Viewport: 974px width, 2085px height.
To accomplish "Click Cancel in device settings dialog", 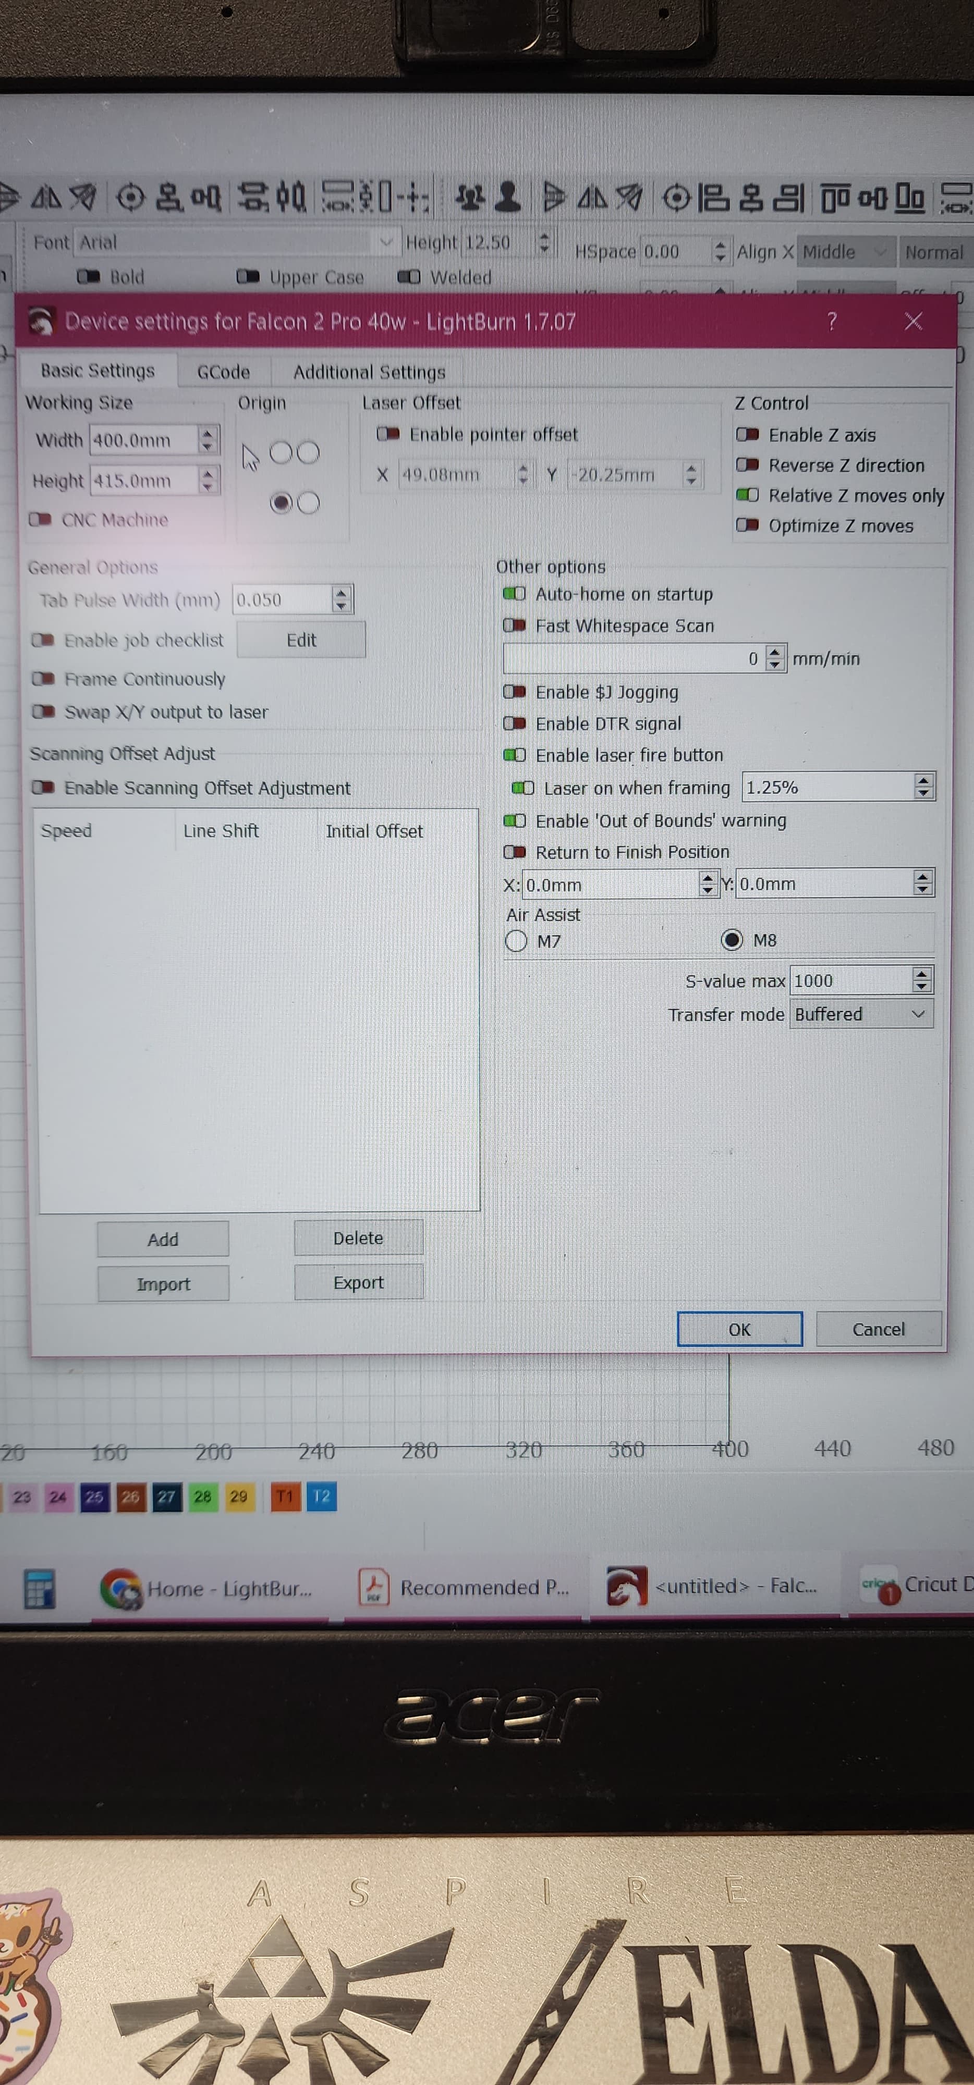I will click(879, 1329).
